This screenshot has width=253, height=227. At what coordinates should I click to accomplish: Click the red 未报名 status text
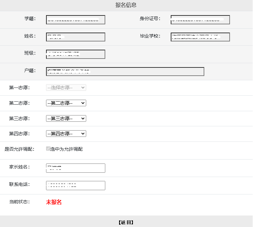pyautogui.click(x=54, y=202)
